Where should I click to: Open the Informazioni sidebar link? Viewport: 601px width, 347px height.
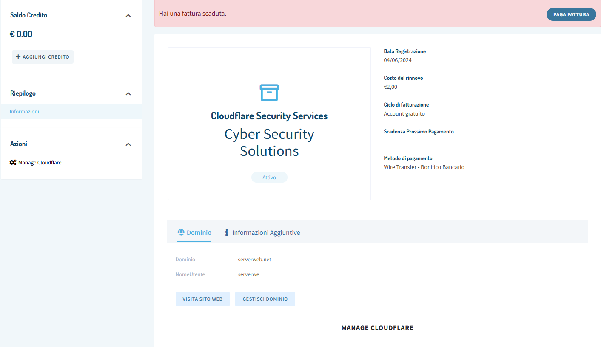pos(24,112)
